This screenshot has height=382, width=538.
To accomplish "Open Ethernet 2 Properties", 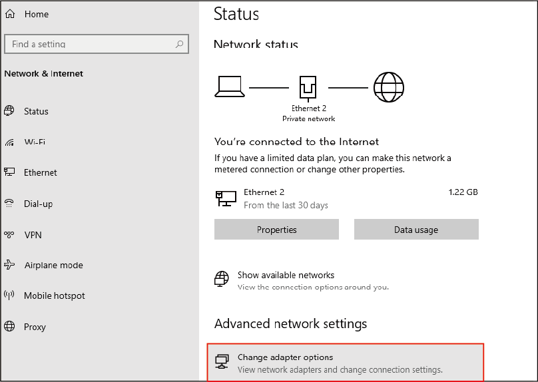I will [x=276, y=230].
